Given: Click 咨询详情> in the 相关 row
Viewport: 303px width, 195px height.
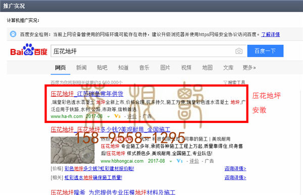Looking at the screenshot, I should coord(235,177).
